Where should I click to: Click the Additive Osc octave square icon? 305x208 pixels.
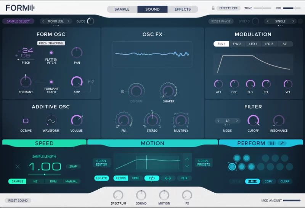pos(26,121)
